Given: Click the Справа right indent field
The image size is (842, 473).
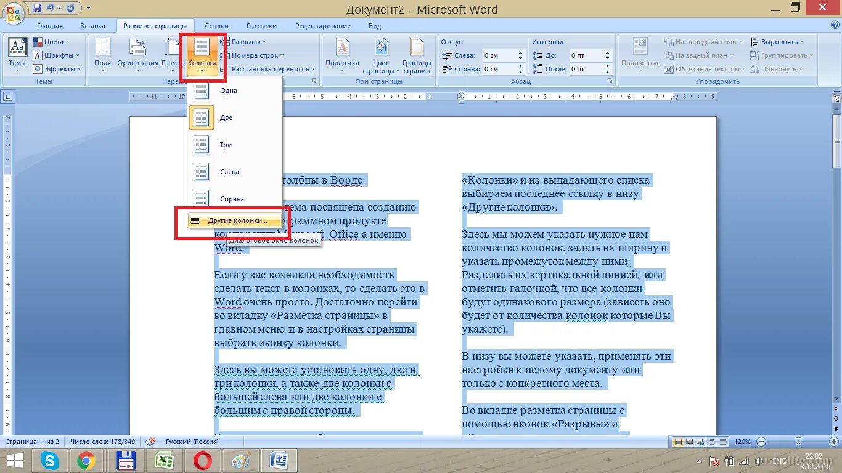Looking at the screenshot, I should click(x=500, y=69).
